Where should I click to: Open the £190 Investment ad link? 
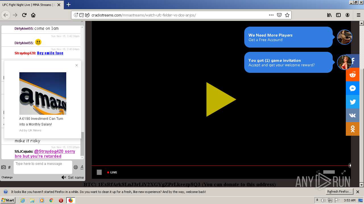click(x=41, y=121)
